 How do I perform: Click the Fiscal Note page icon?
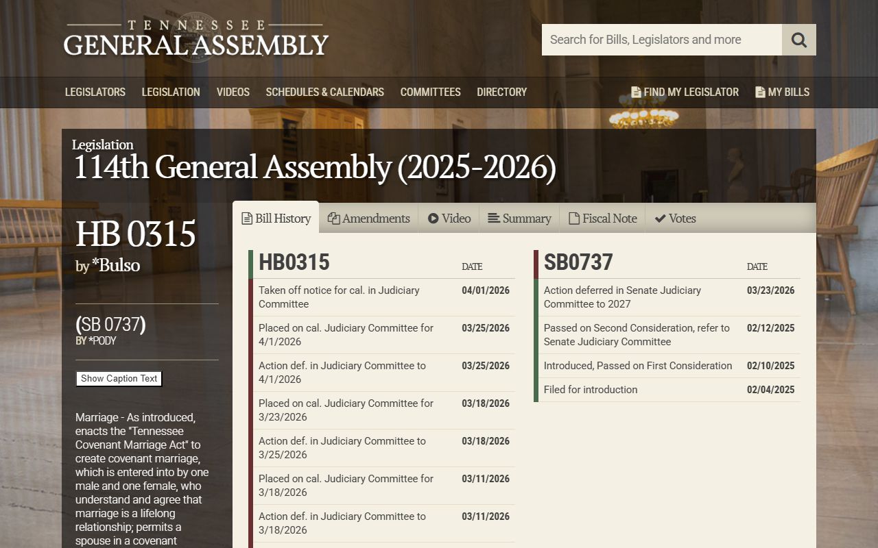tap(574, 219)
